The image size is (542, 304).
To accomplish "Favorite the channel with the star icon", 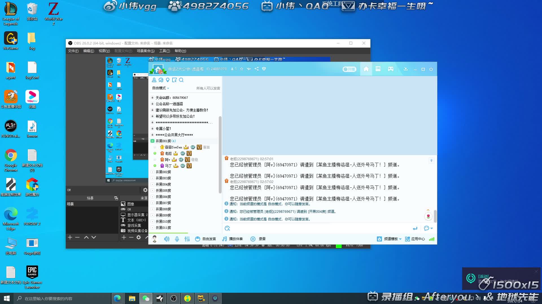I will (x=242, y=69).
